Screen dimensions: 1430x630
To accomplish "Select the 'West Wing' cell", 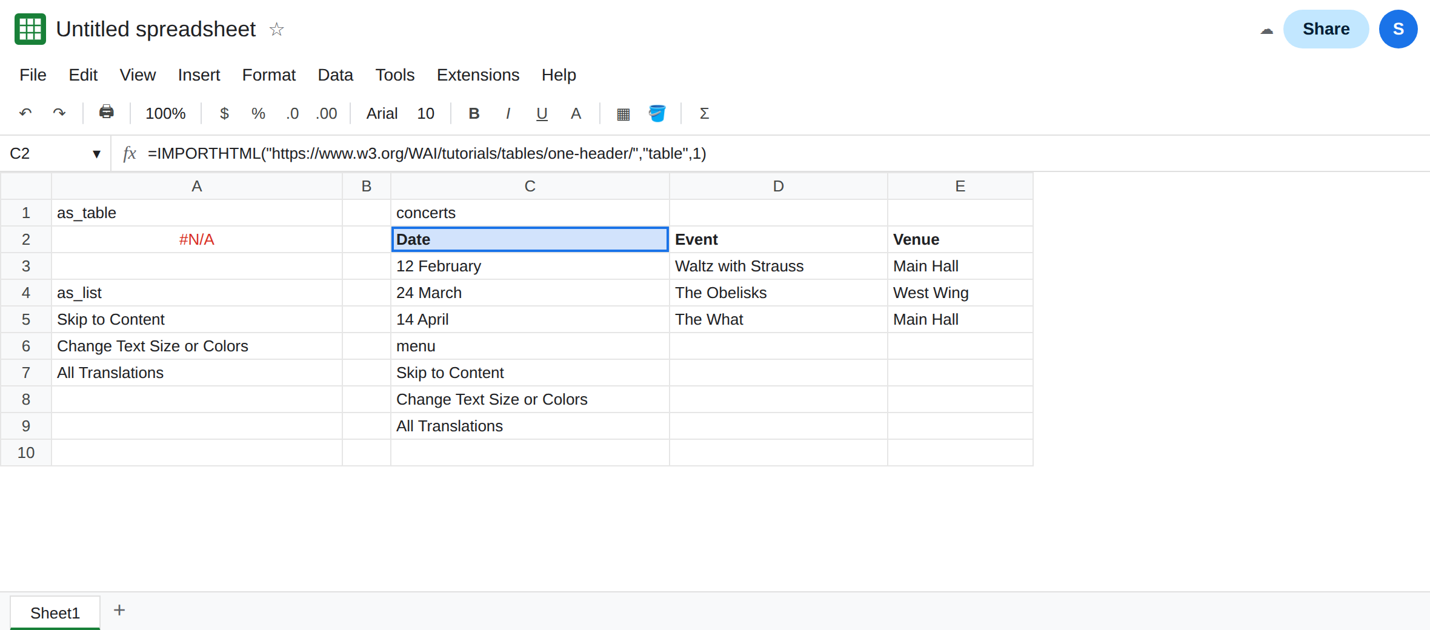I will pos(960,293).
